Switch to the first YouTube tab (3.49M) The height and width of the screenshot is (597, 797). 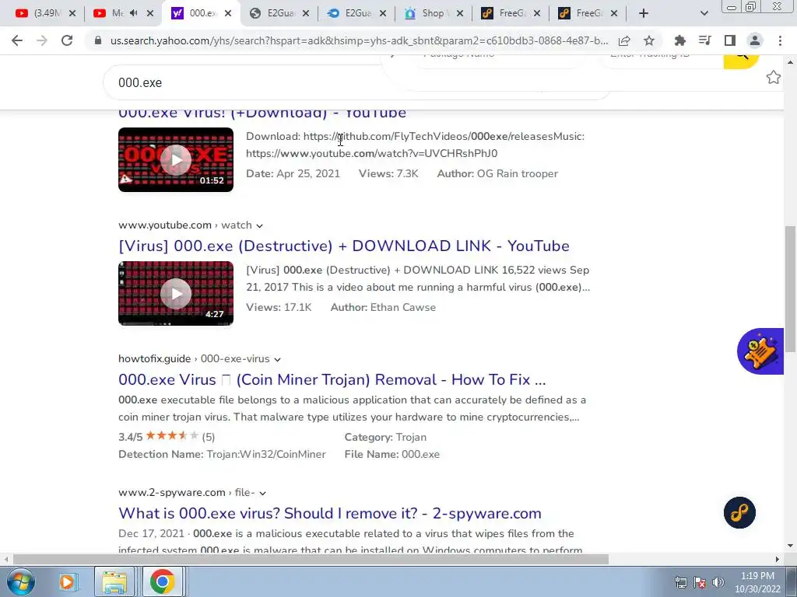click(x=45, y=13)
